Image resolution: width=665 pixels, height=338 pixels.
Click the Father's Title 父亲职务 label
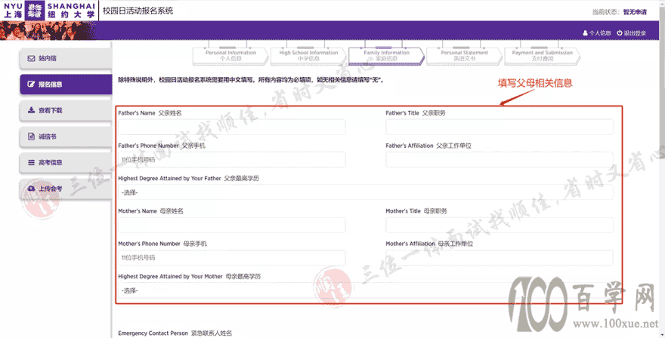coord(416,113)
